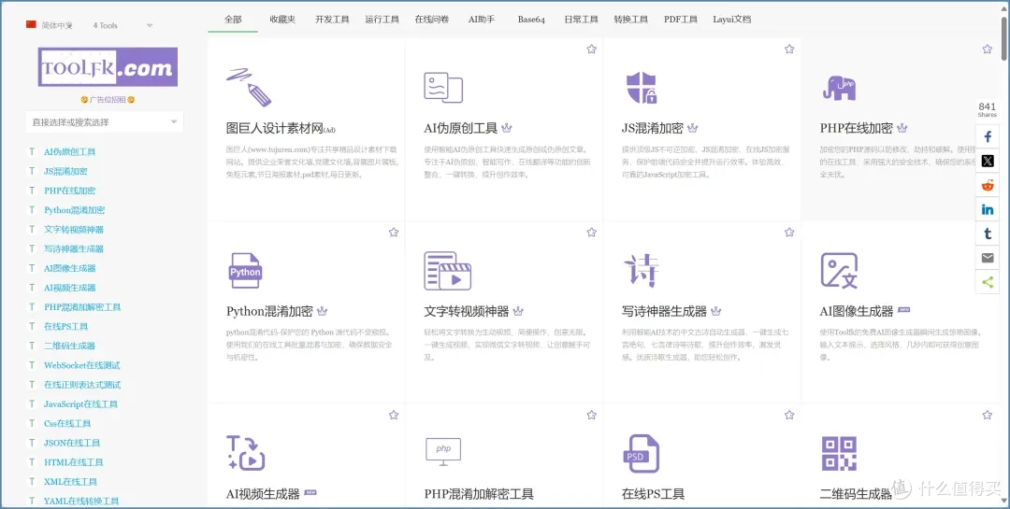Open AI伪原创工具 sidebar link

tap(69, 152)
